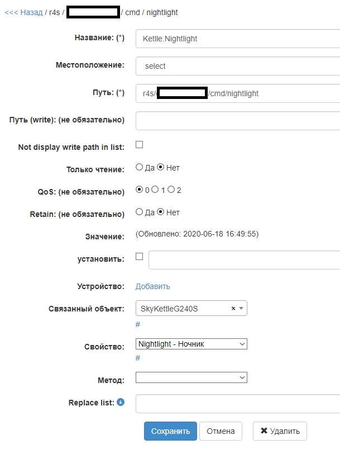Click the 'Сохранить' button

pos(170,431)
